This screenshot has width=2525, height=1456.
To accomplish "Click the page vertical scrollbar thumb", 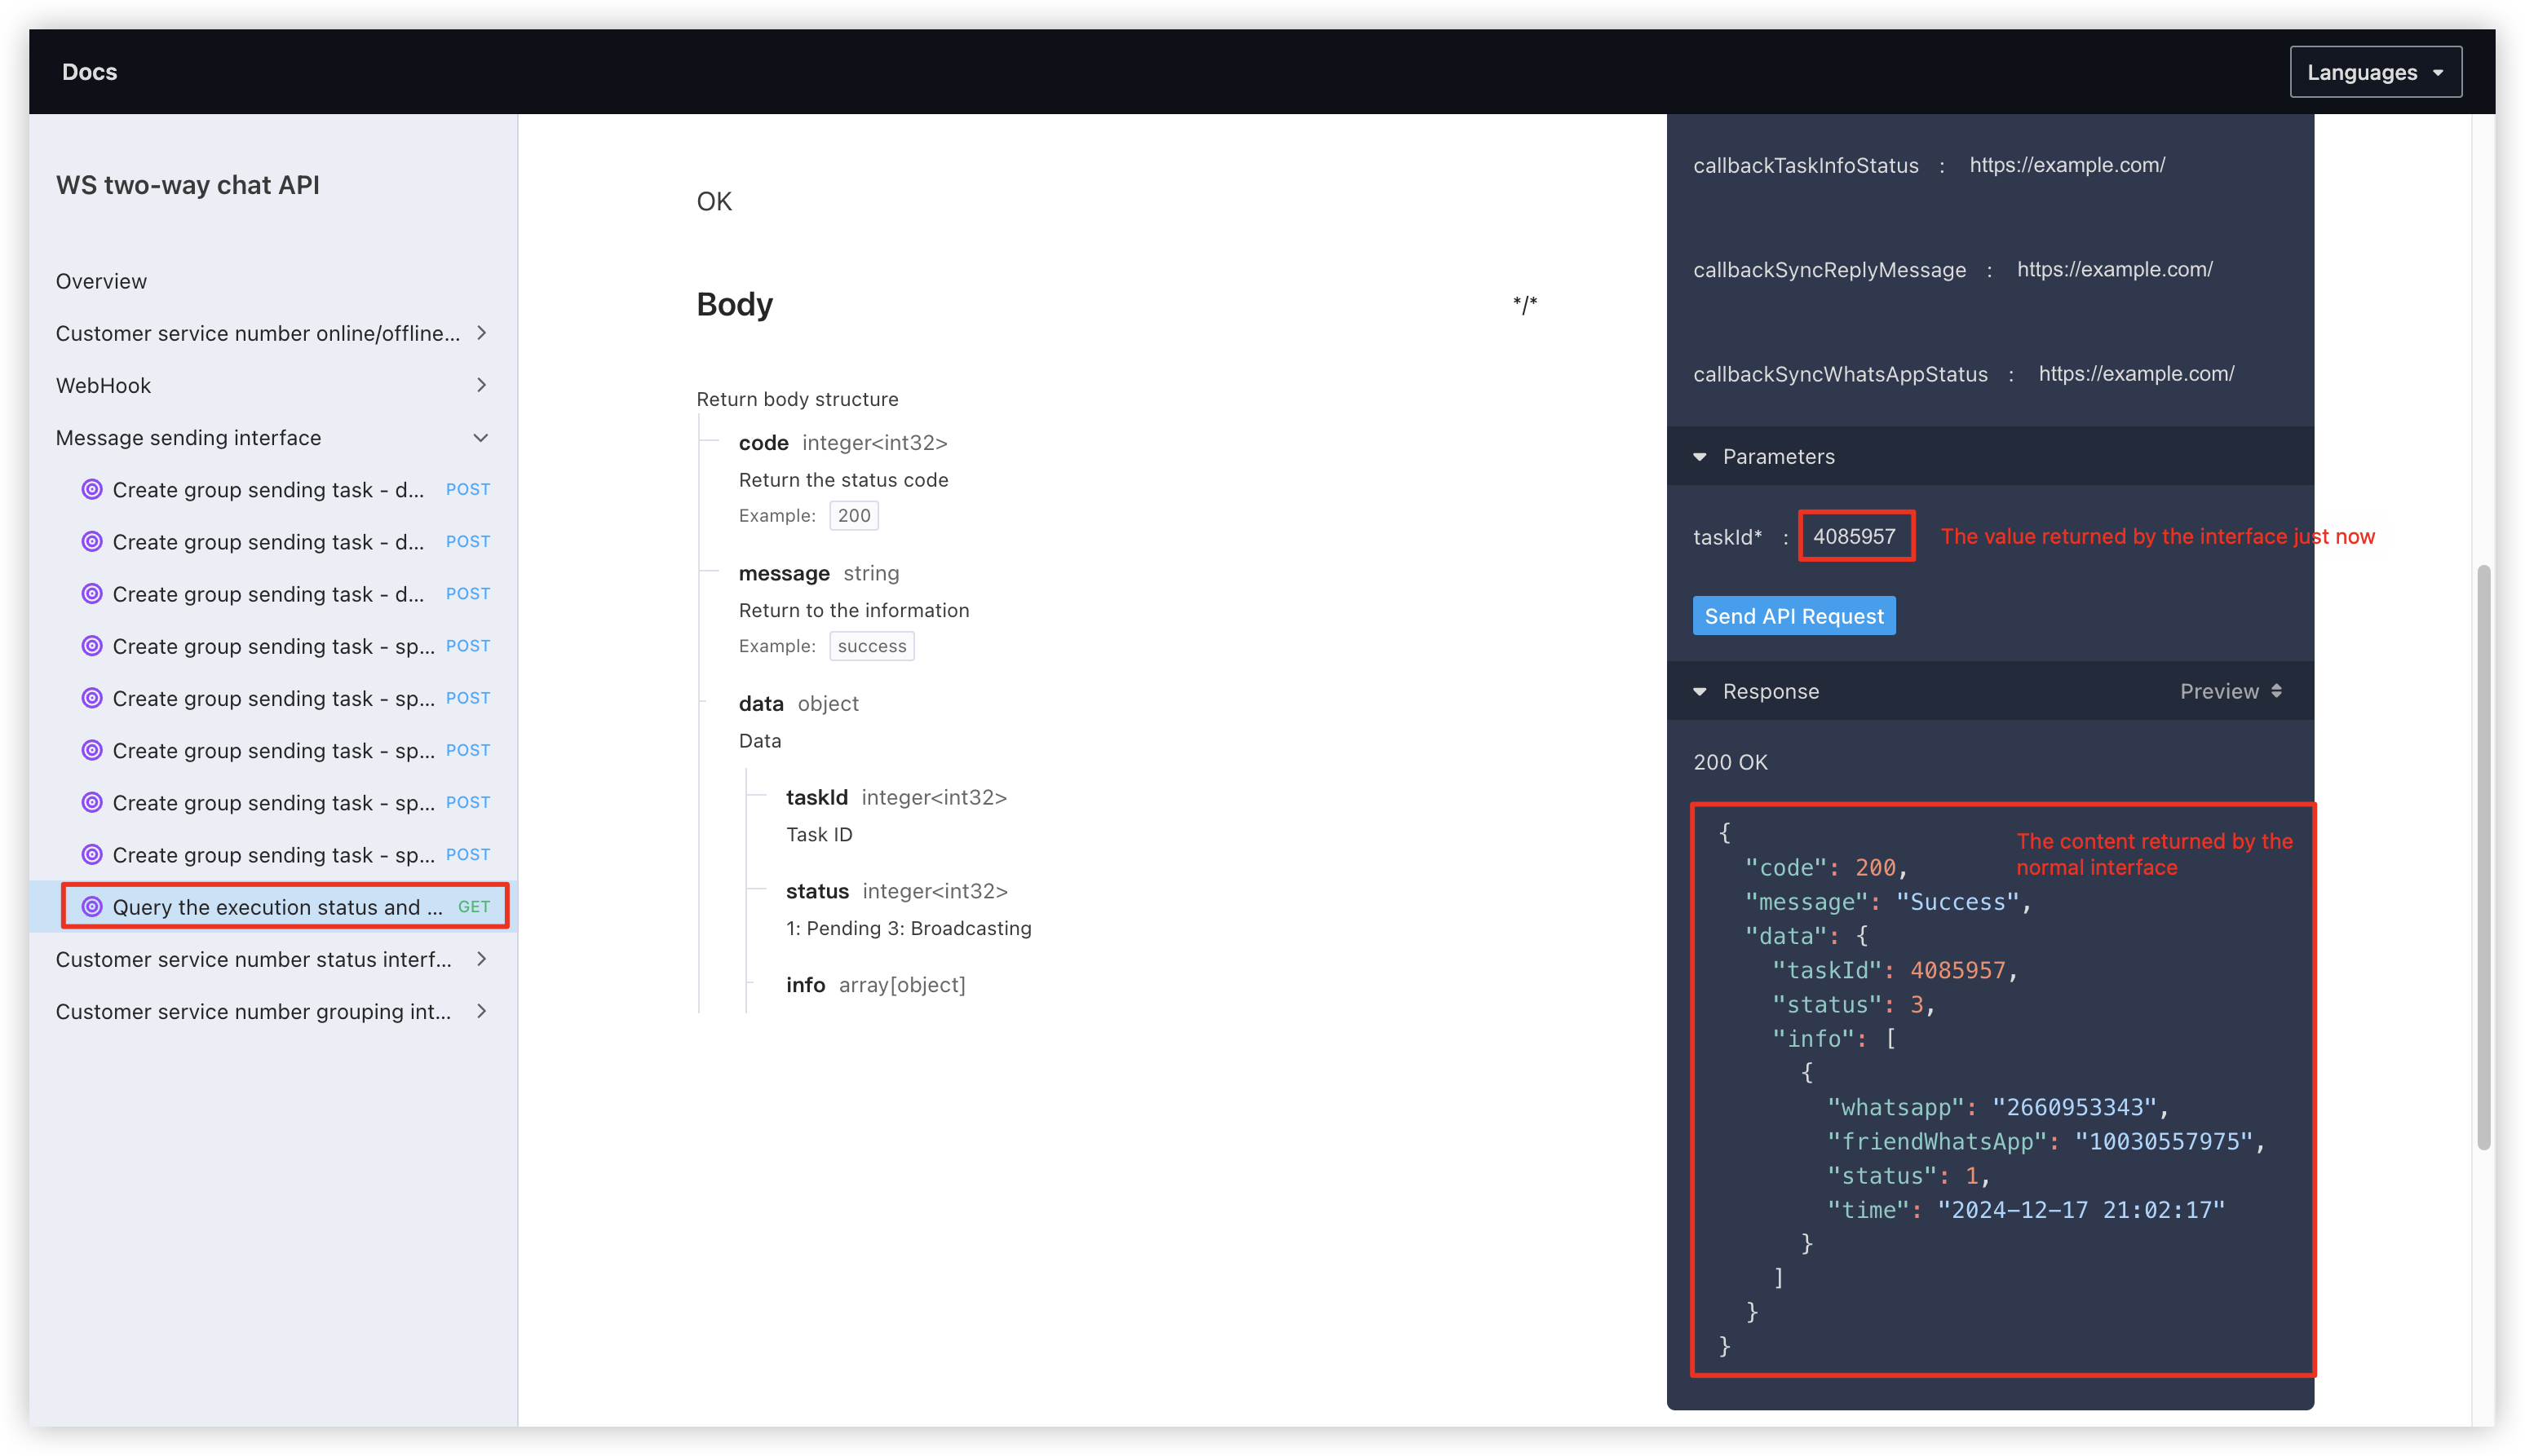I will tap(2483, 856).
